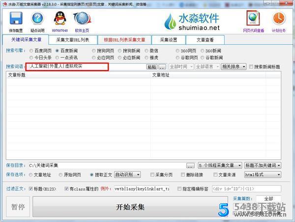Open the 自动识别 dropdown
295x222 pixels.
pyautogui.click(x=127, y=175)
